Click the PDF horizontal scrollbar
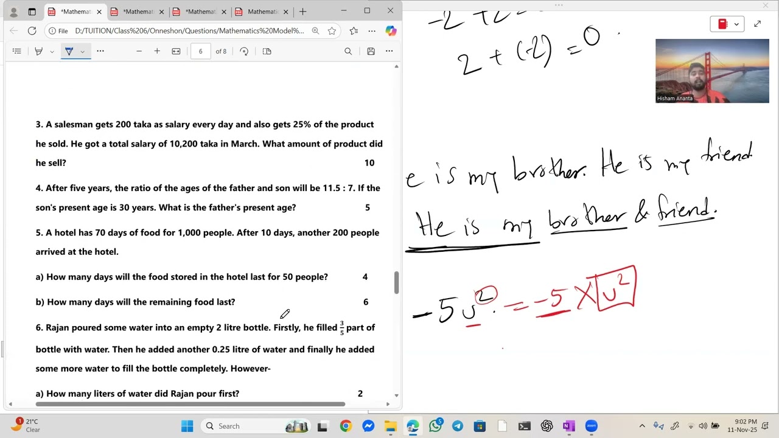Screen dimensions: 779x438 190,404
